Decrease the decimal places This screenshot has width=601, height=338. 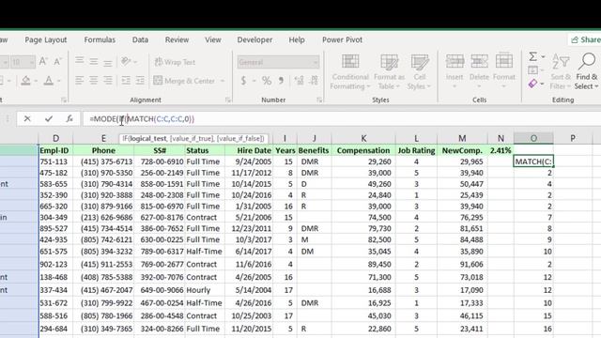(x=314, y=81)
